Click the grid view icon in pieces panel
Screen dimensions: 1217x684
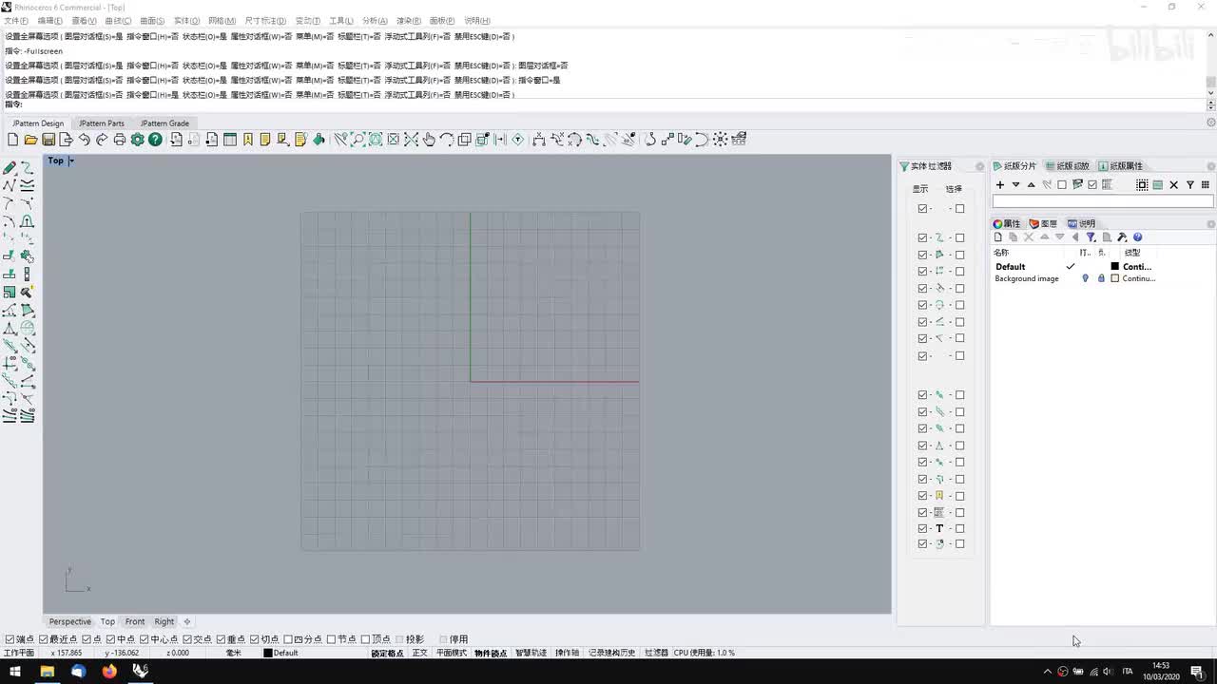coord(1206,184)
